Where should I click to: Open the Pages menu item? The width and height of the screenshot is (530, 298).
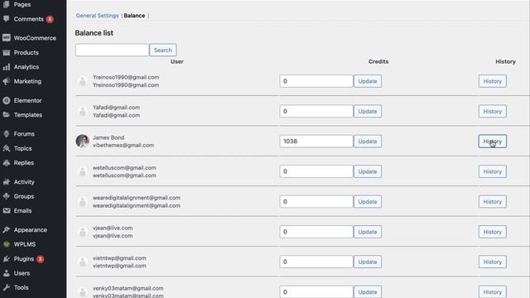coord(22,4)
